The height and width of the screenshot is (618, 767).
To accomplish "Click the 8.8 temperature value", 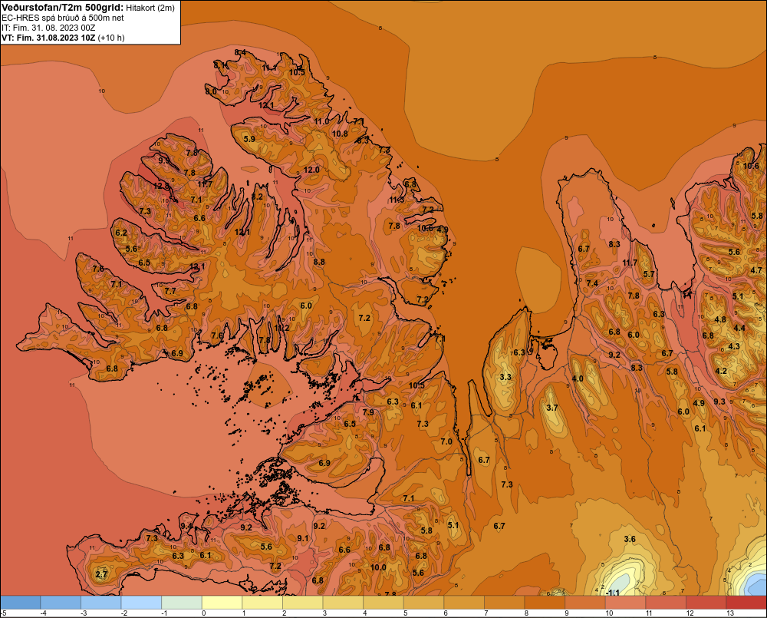I will click(x=319, y=262).
